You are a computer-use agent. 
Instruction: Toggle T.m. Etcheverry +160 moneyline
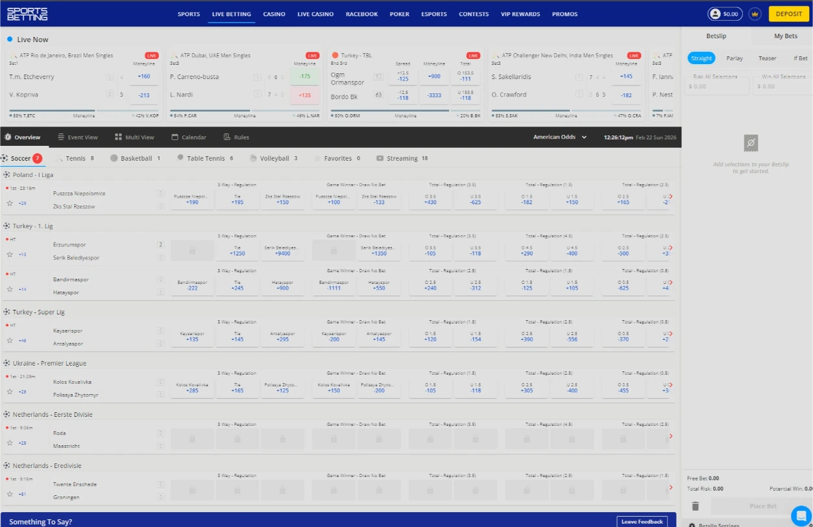coord(144,76)
